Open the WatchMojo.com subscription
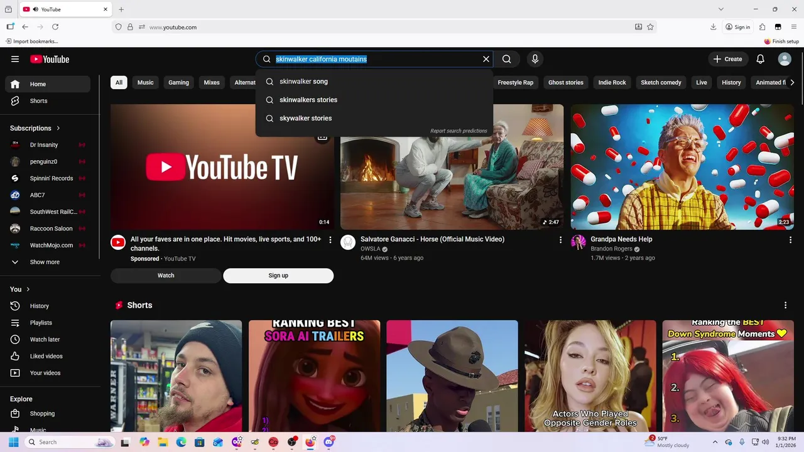The height and width of the screenshot is (452, 804). pyautogui.click(x=48, y=245)
